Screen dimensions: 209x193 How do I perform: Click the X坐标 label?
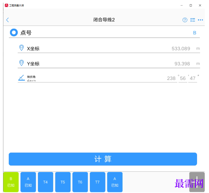(x=33, y=49)
